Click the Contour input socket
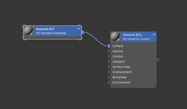 point(109,57)
